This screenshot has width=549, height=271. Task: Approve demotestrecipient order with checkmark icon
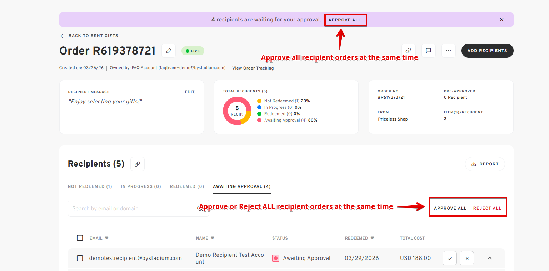click(450, 258)
